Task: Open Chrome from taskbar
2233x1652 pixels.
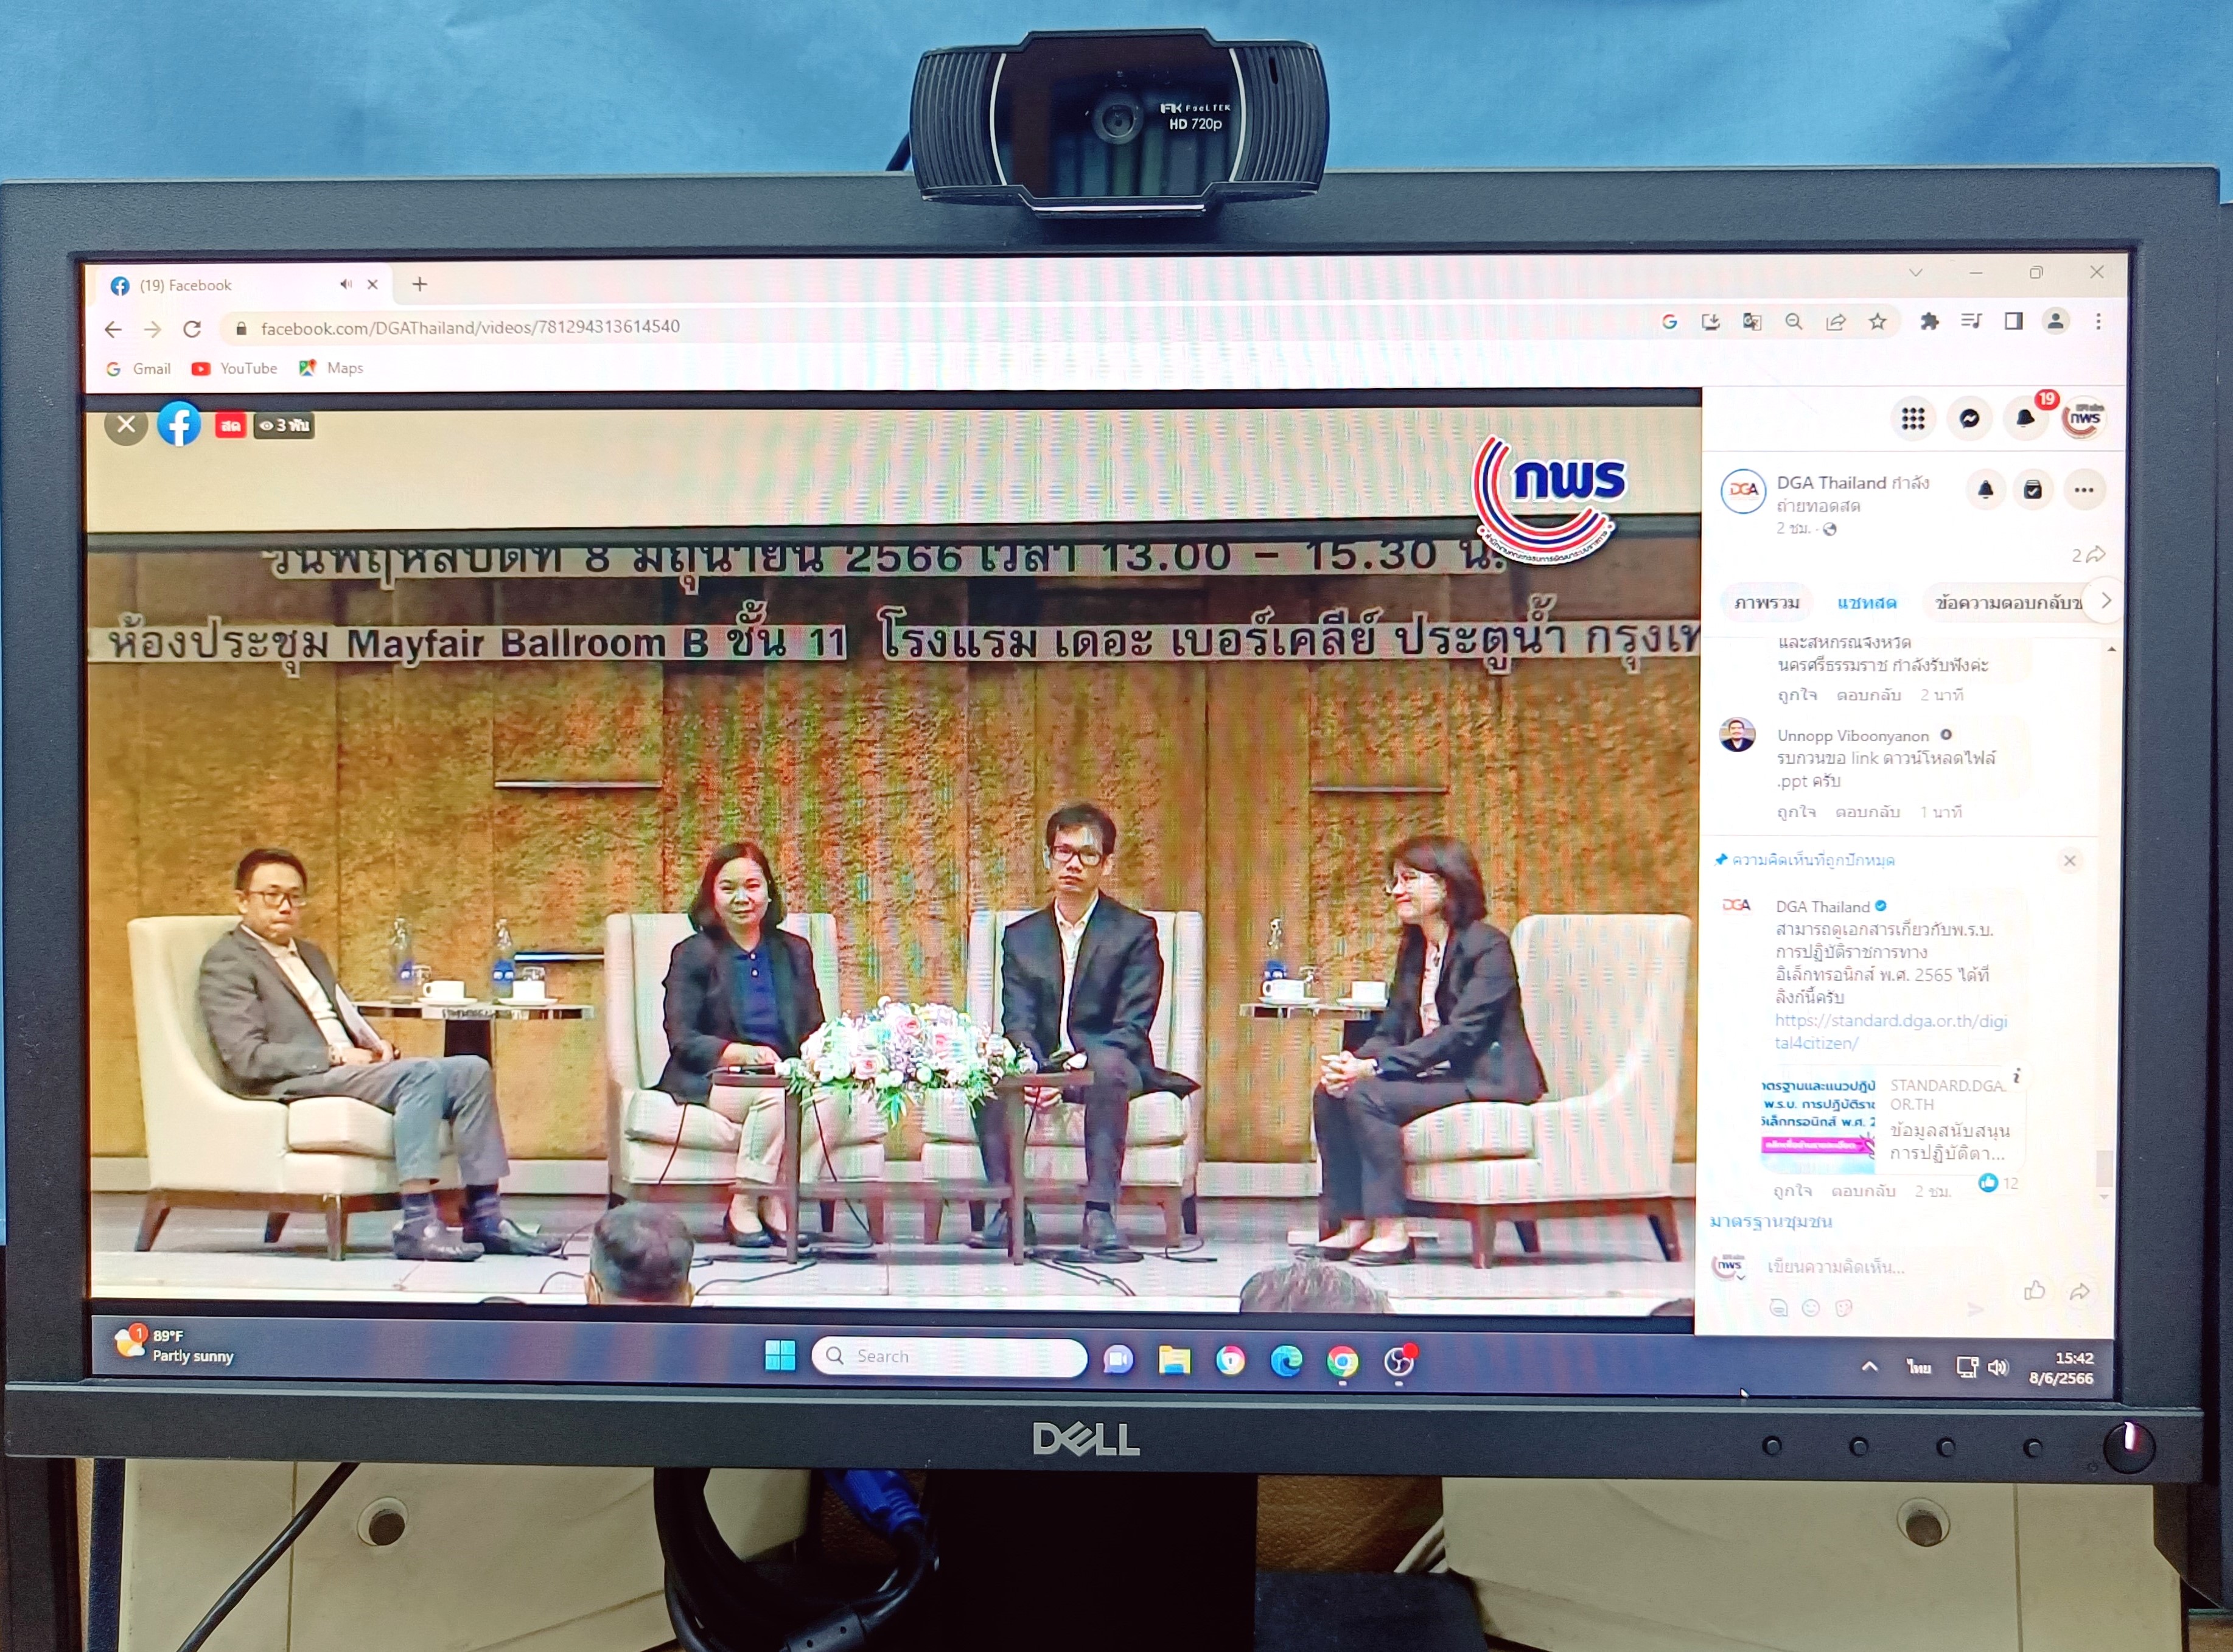Action: (1342, 1361)
